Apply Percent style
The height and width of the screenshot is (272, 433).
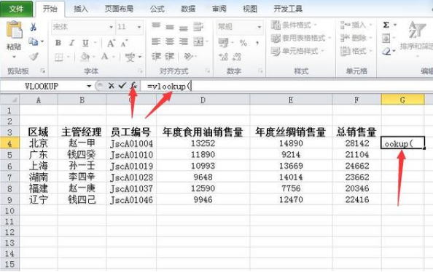243,43
